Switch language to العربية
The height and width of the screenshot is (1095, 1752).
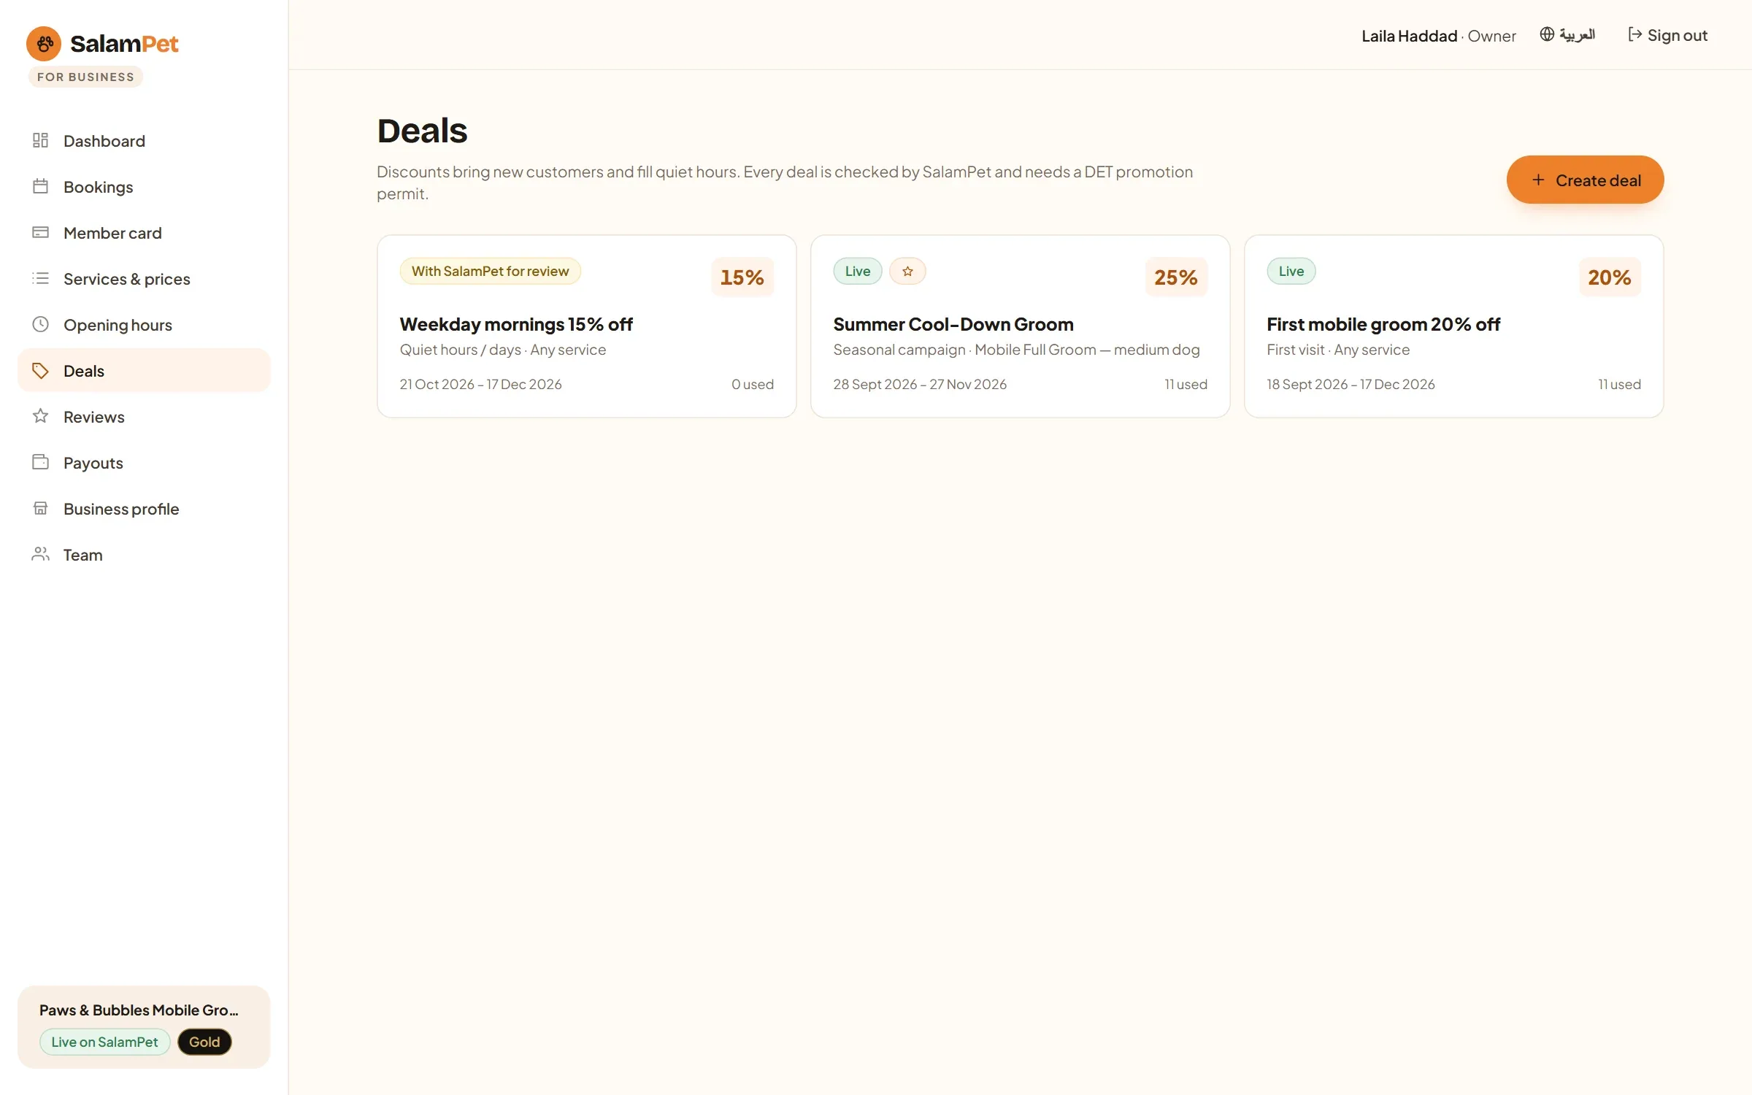coord(1567,34)
